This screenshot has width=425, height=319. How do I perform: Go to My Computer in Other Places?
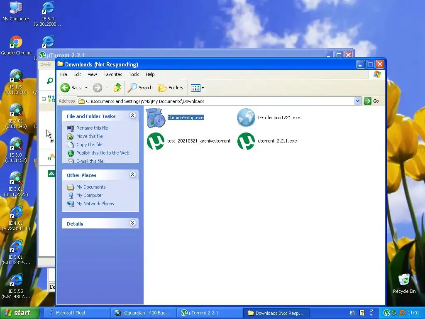90,195
